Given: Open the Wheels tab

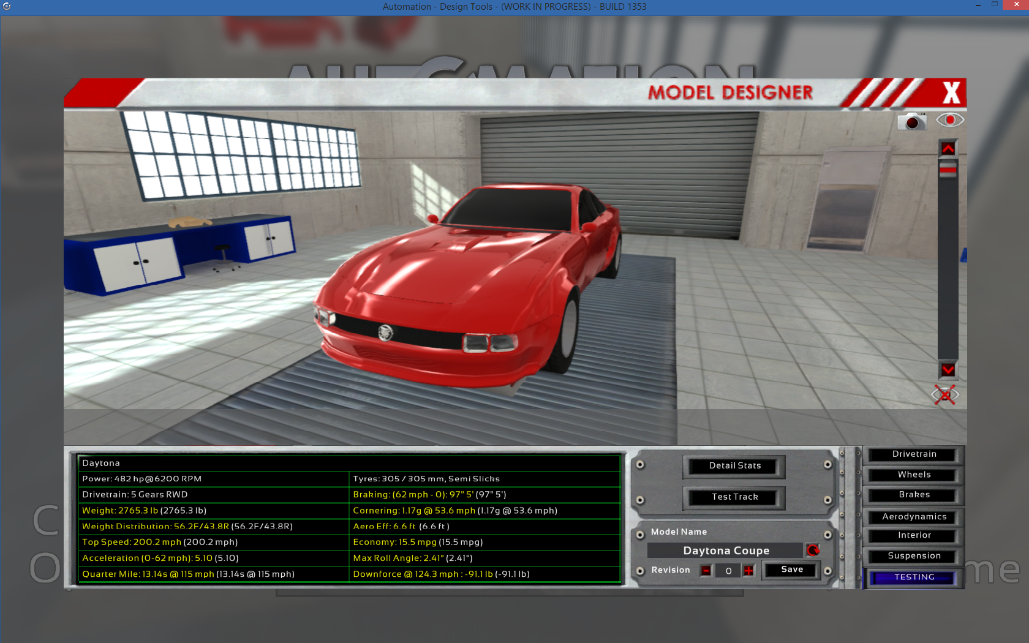Looking at the screenshot, I should coord(914,475).
